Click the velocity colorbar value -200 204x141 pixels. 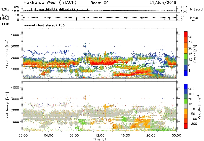point(193,124)
